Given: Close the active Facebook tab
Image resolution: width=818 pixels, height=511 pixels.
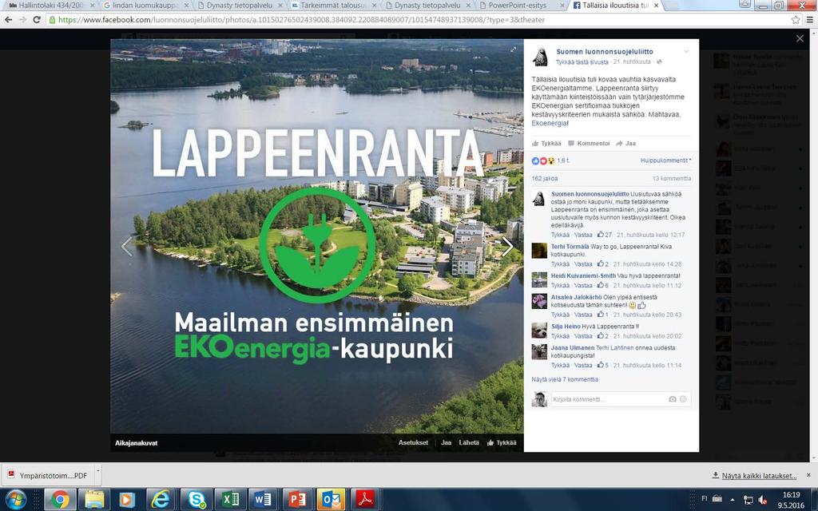Looking at the screenshot, I should 657,6.
